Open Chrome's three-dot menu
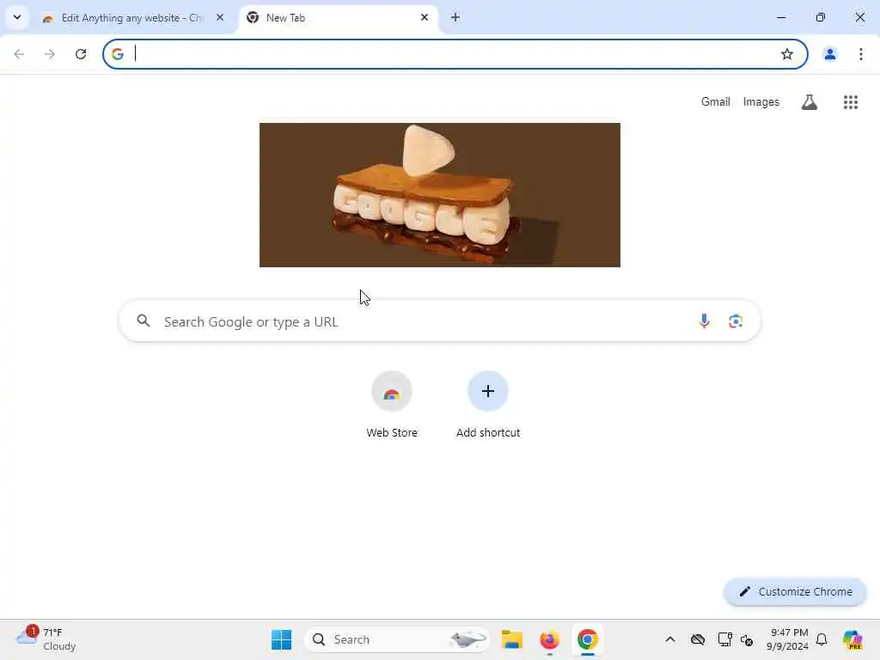This screenshot has height=660, width=880. click(x=860, y=54)
